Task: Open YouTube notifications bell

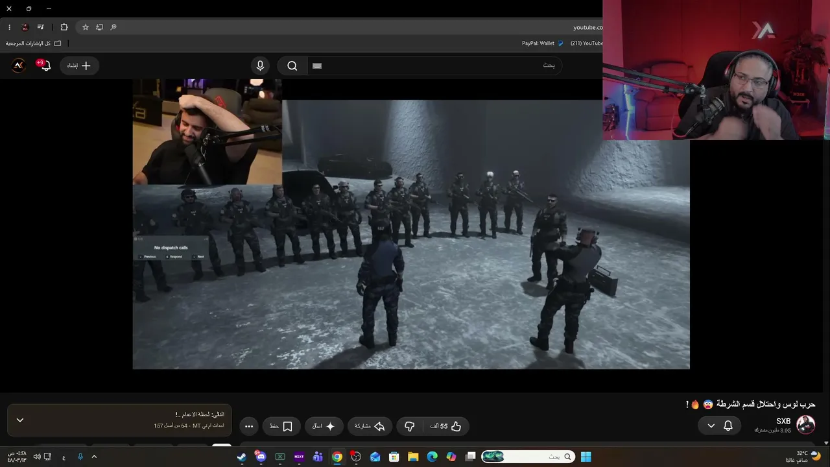Action: pos(45,66)
